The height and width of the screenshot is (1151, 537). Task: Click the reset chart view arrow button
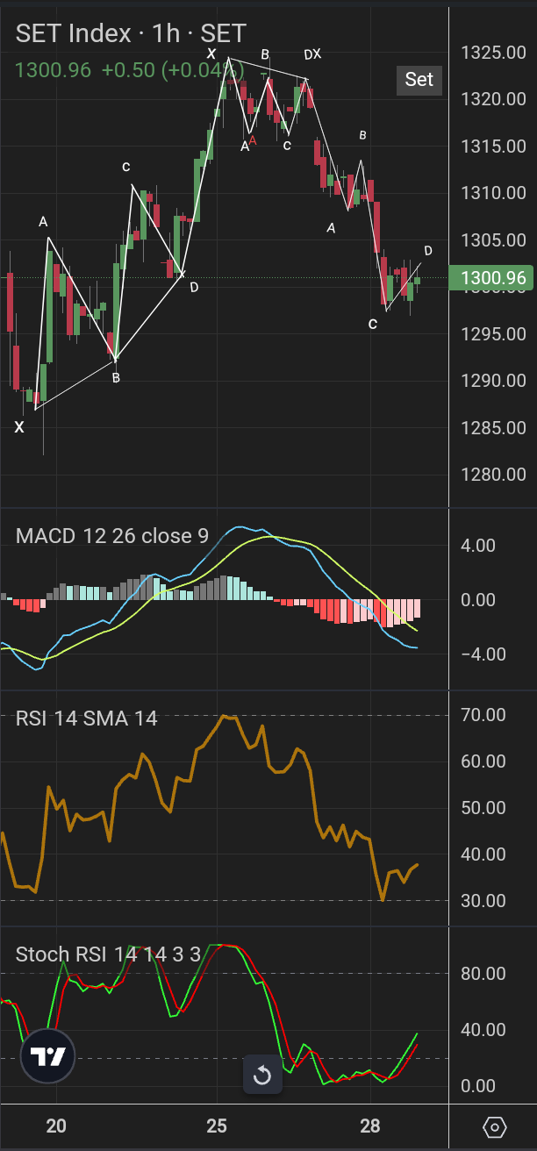pyautogui.click(x=261, y=1075)
